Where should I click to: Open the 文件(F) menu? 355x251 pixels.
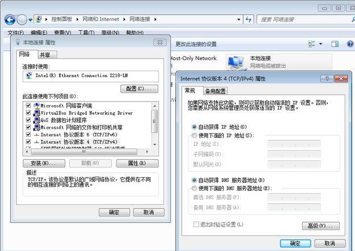[x=16, y=32]
